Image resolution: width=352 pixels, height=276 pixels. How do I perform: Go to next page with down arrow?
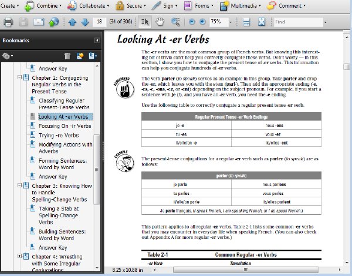[85, 22]
